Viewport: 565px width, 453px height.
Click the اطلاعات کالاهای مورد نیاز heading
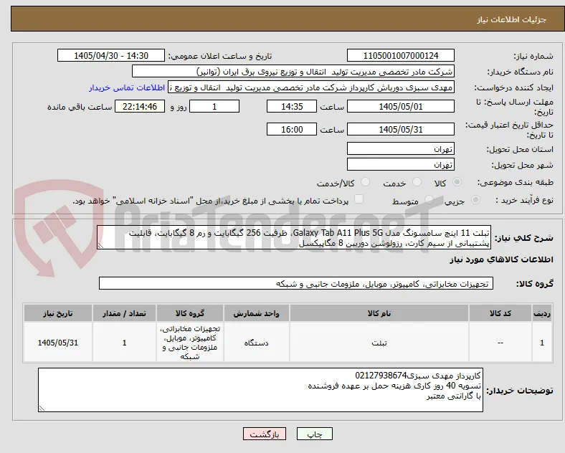coord(501,259)
